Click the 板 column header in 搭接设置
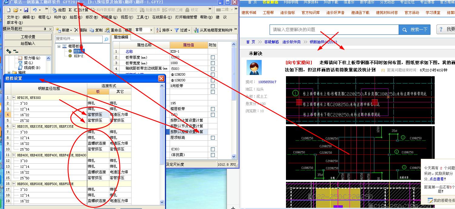 98,91
